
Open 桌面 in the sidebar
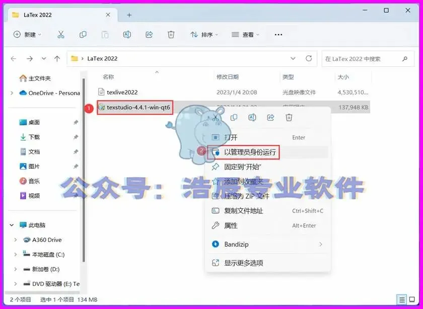coord(30,122)
